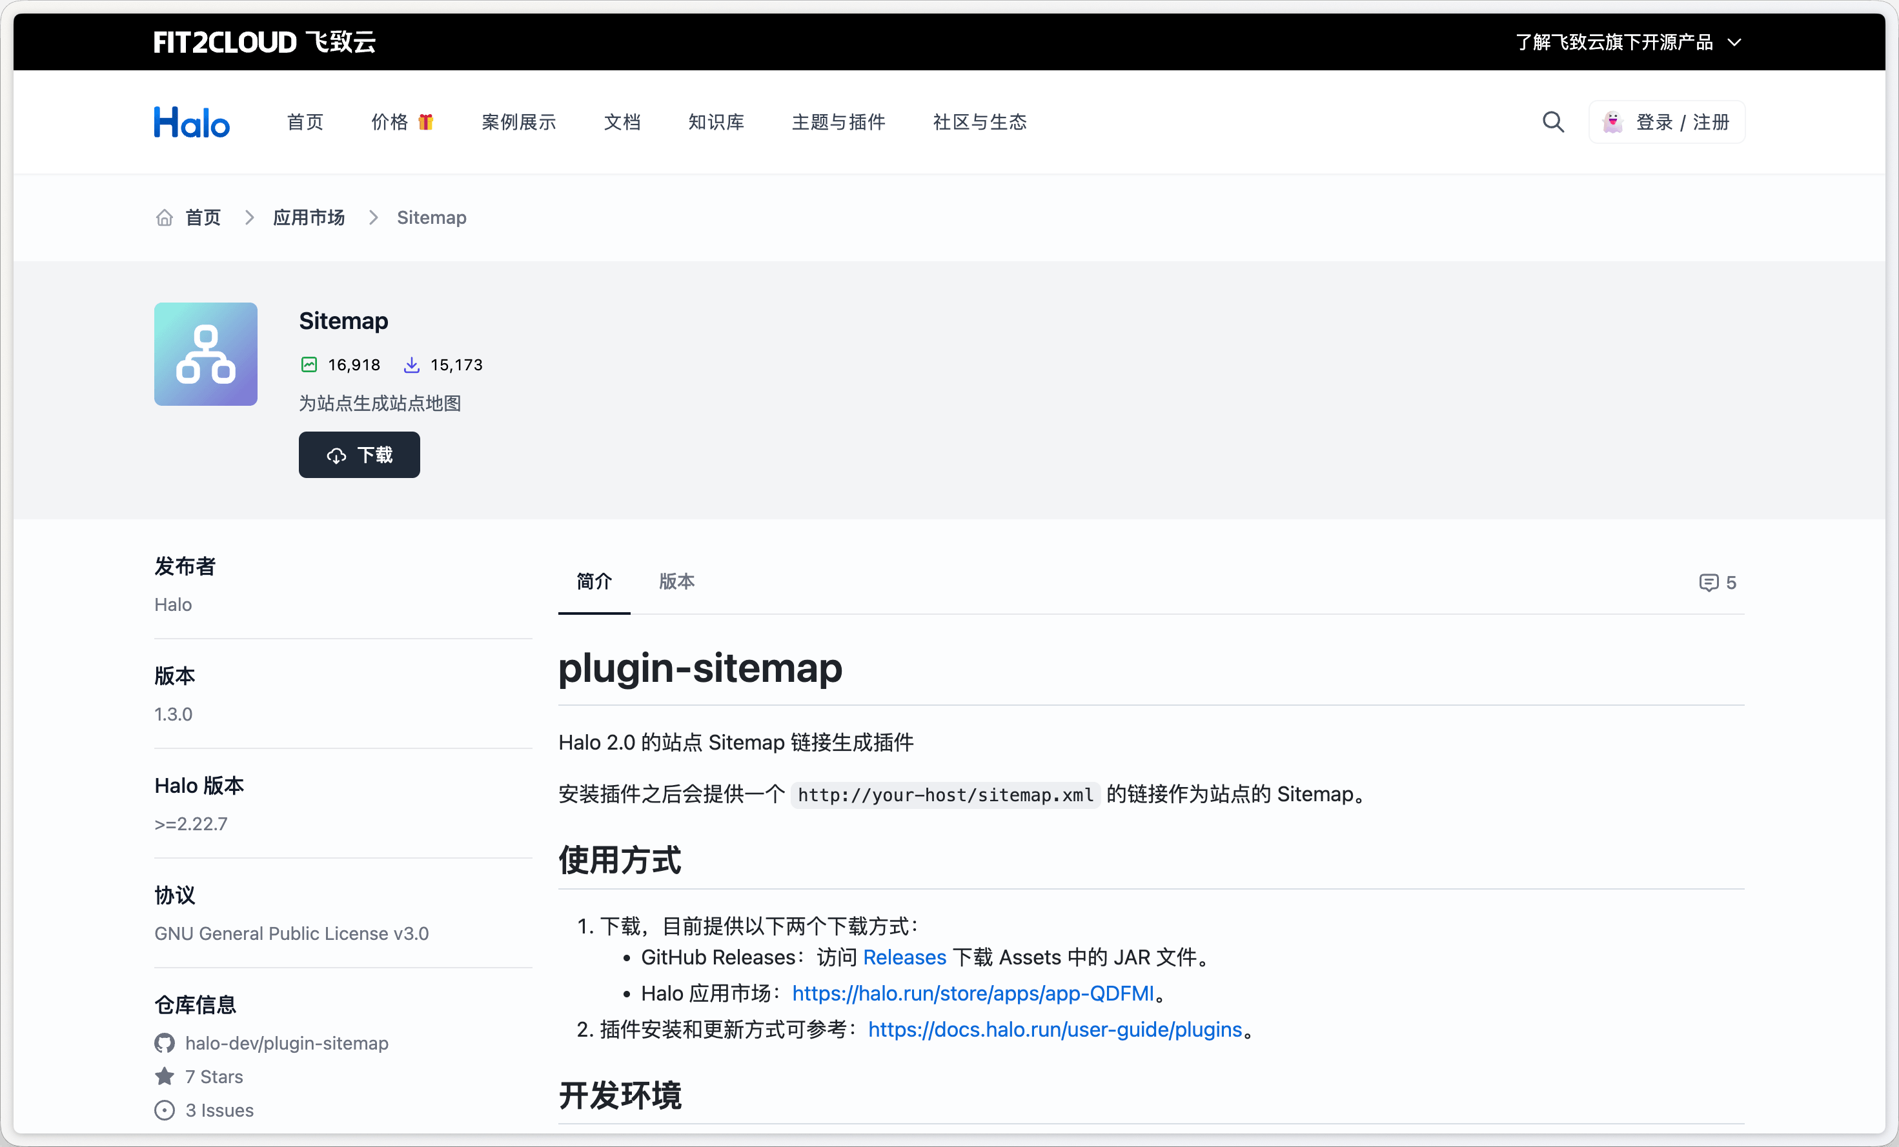Click the green views icon by 16,918
Image resolution: width=1899 pixels, height=1147 pixels.
(309, 364)
